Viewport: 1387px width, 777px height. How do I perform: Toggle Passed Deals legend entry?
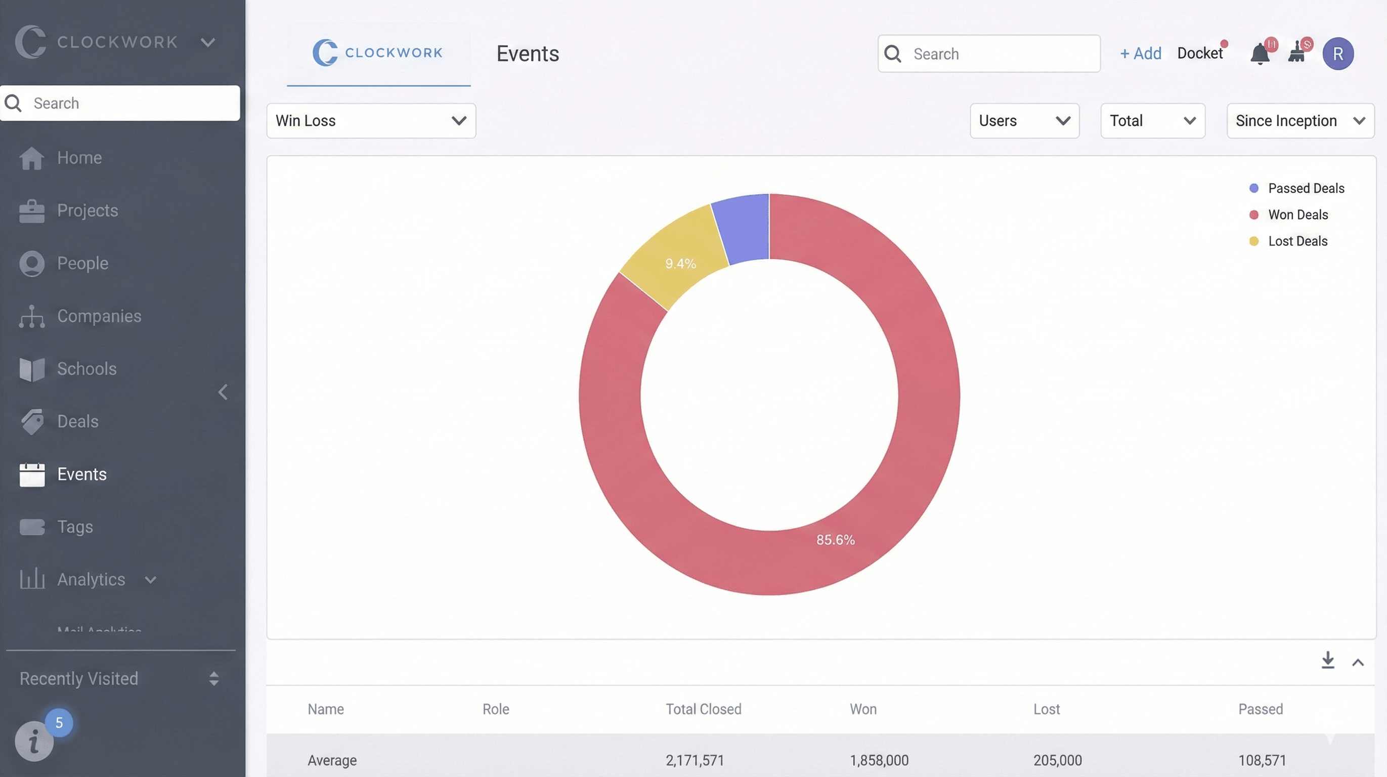(x=1306, y=189)
